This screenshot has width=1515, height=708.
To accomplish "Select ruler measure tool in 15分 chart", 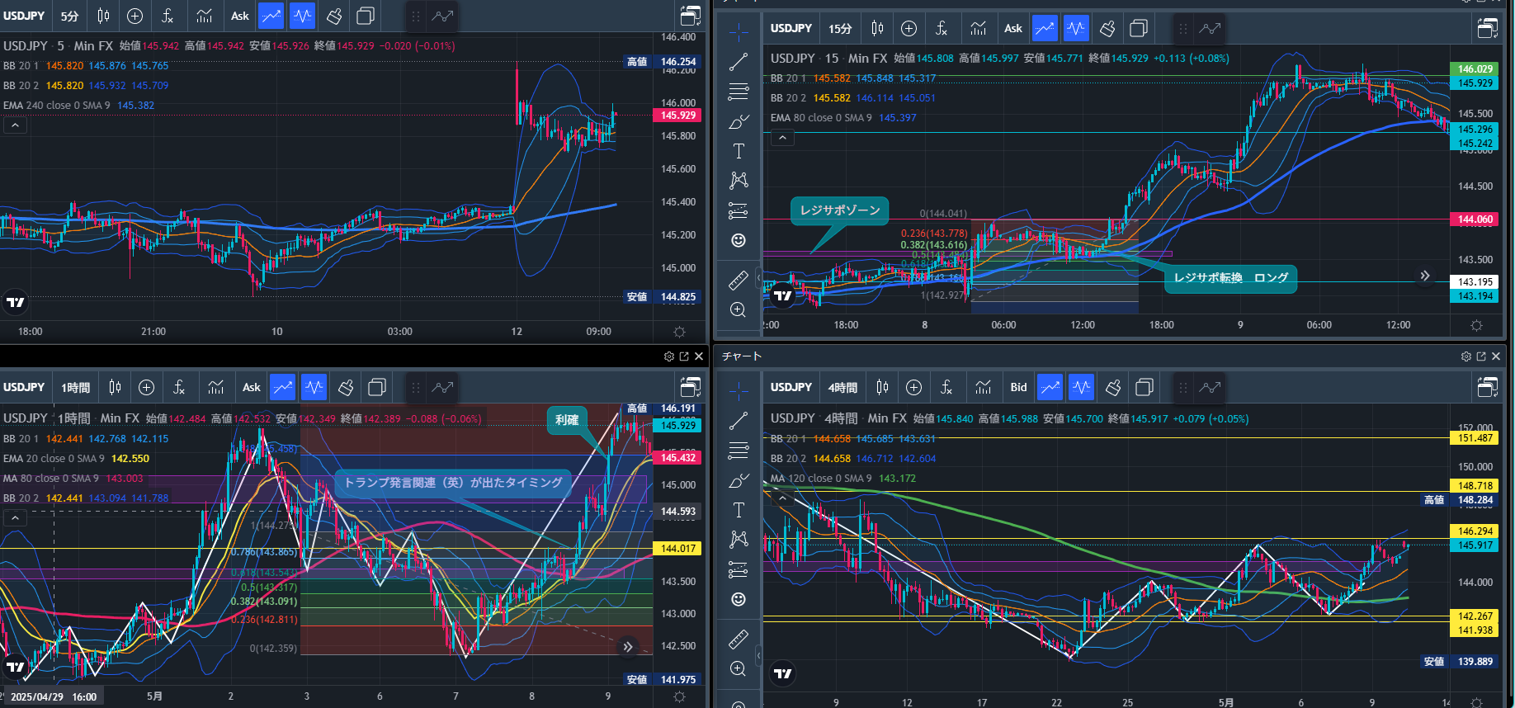I will (739, 281).
